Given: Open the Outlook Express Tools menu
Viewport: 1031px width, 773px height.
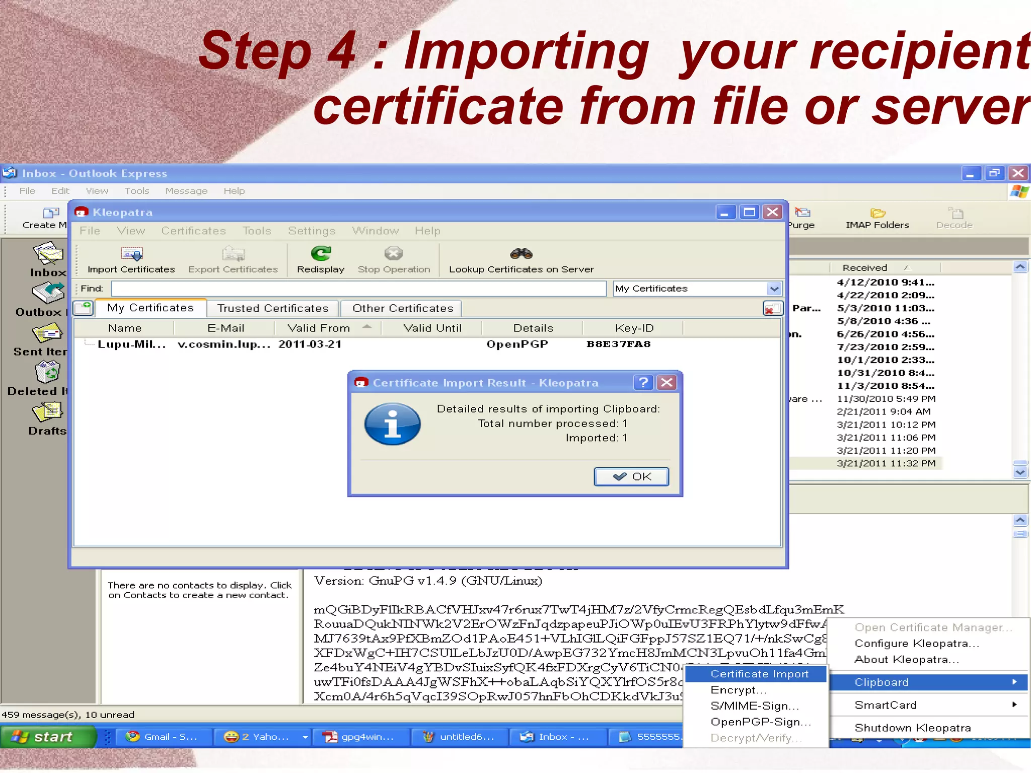Looking at the screenshot, I should [137, 191].
